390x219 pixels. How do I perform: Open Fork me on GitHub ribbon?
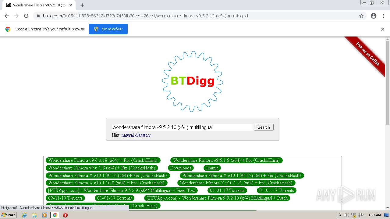pos(367,54)
